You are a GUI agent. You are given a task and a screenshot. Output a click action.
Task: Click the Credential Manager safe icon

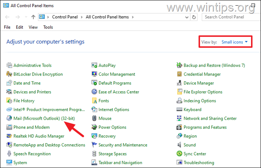[179, 74]
